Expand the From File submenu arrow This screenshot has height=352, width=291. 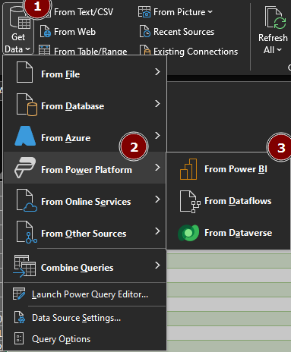(x=157, y=72)
